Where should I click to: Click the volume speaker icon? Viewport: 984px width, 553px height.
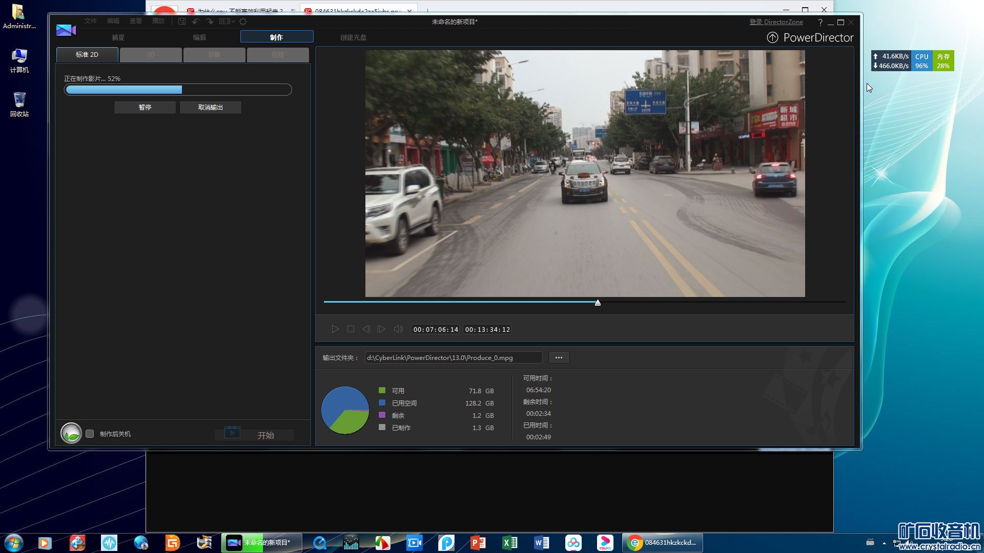point(398,329)
